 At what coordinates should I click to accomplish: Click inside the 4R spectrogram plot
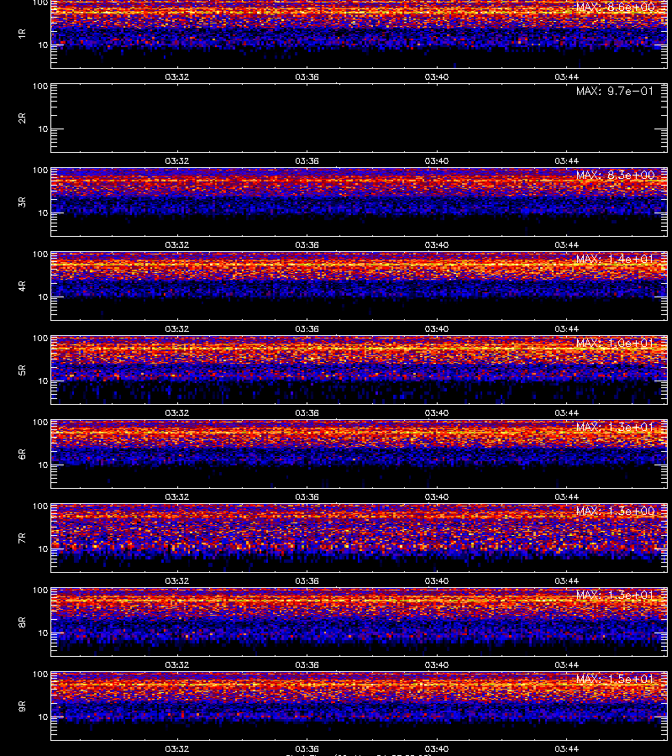click(x=360, y=286)
